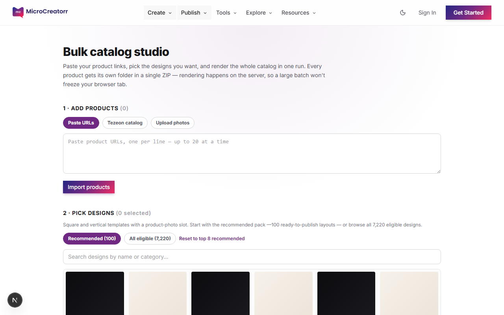
Task: Switch to the Upload photos tab
Action: click(172, 123)
